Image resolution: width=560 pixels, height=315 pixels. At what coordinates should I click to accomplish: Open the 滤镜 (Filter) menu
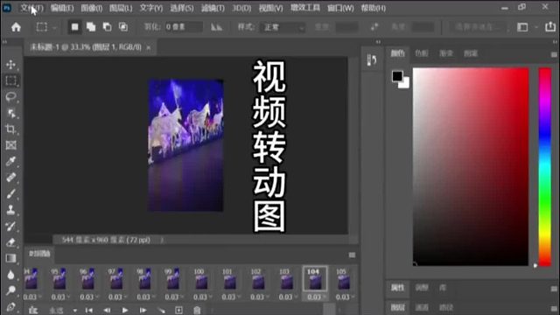(213, 8)
